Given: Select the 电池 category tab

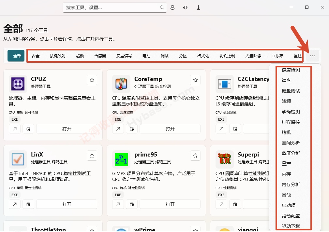Looking at the screenshot, I should tap(146, 56).
